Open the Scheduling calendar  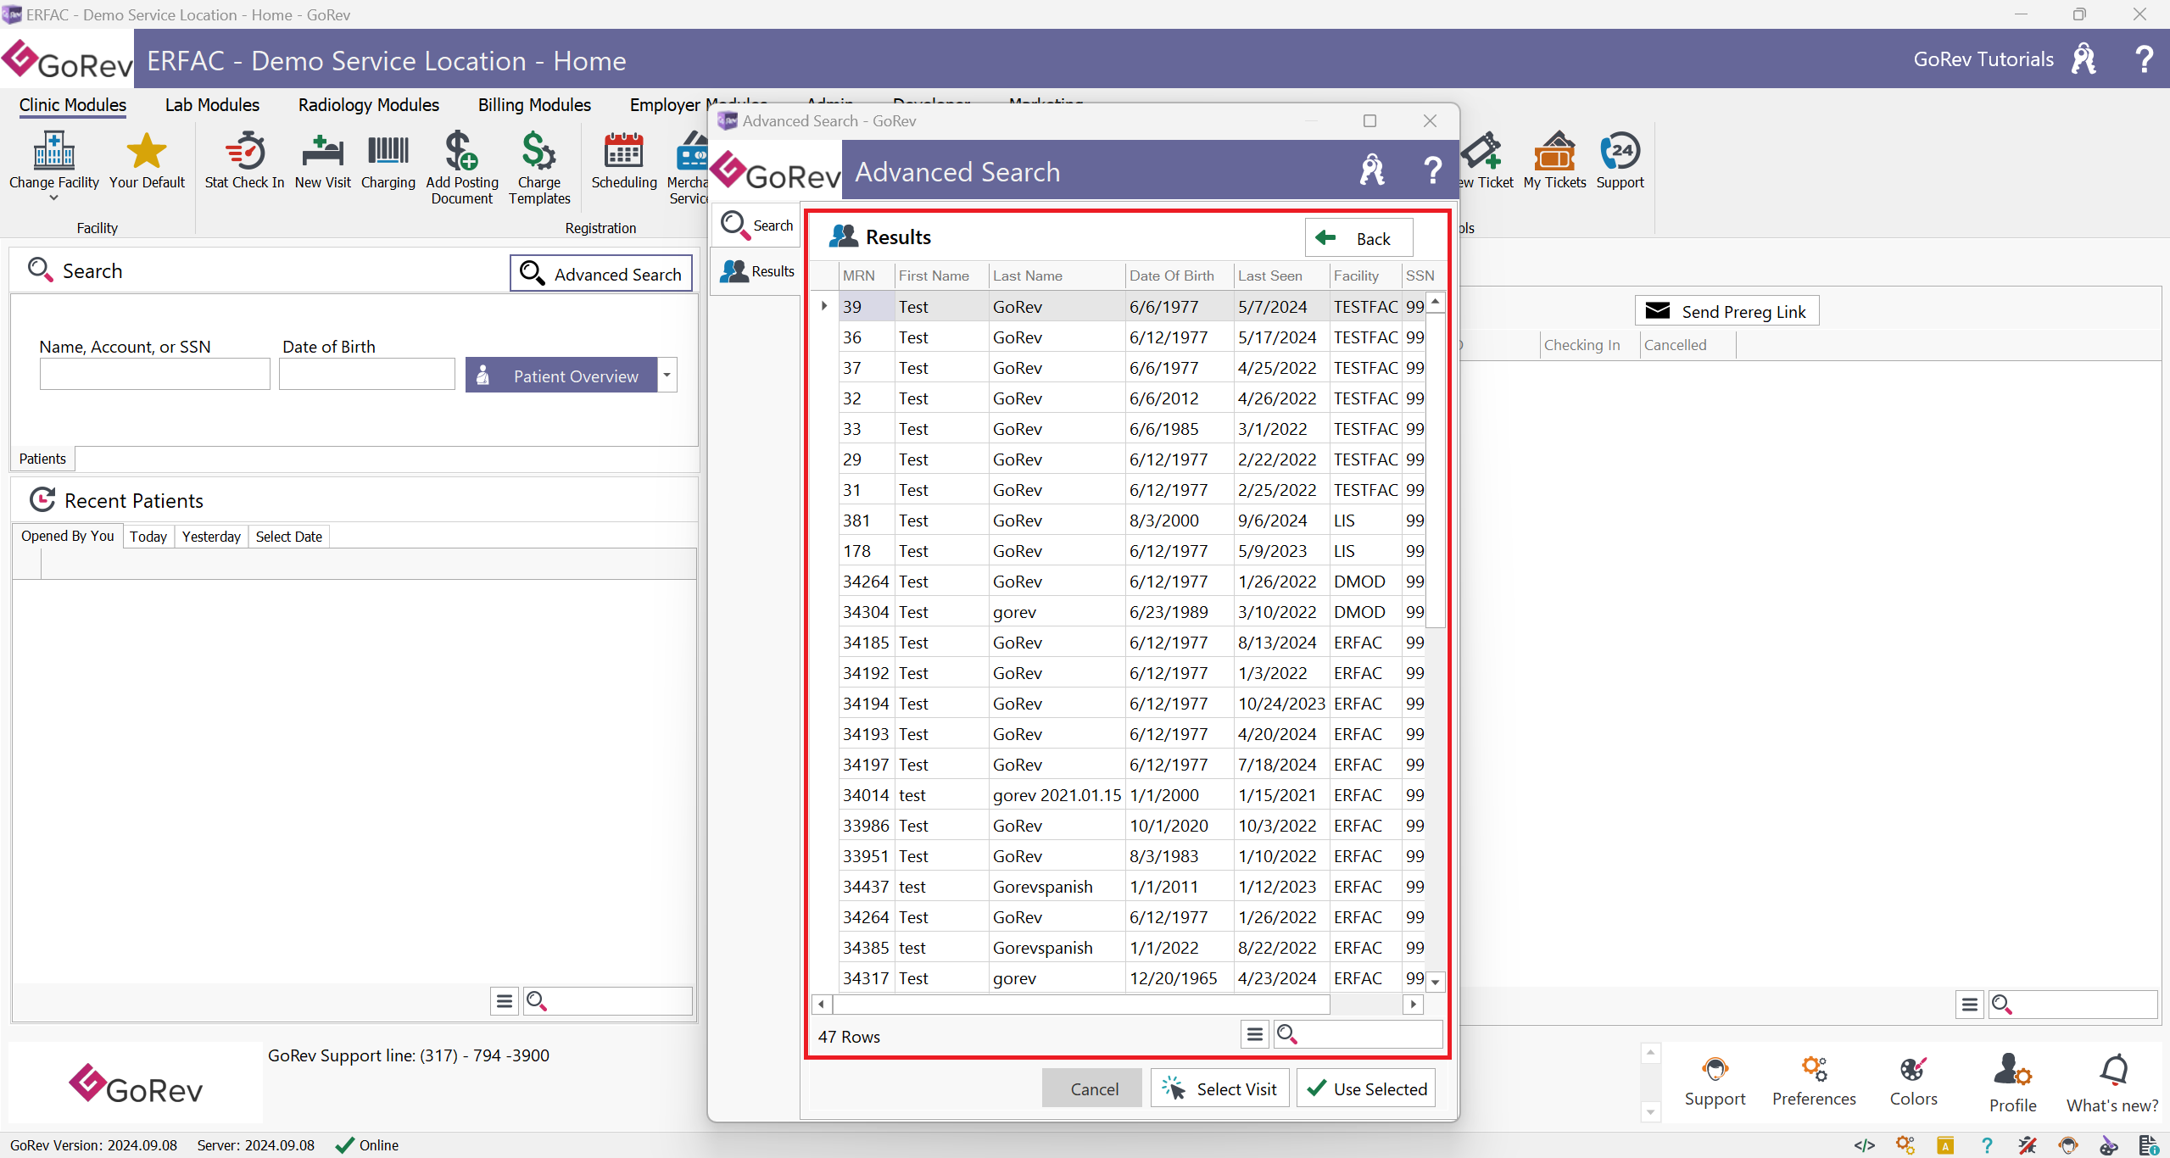(x=623, y=161)
